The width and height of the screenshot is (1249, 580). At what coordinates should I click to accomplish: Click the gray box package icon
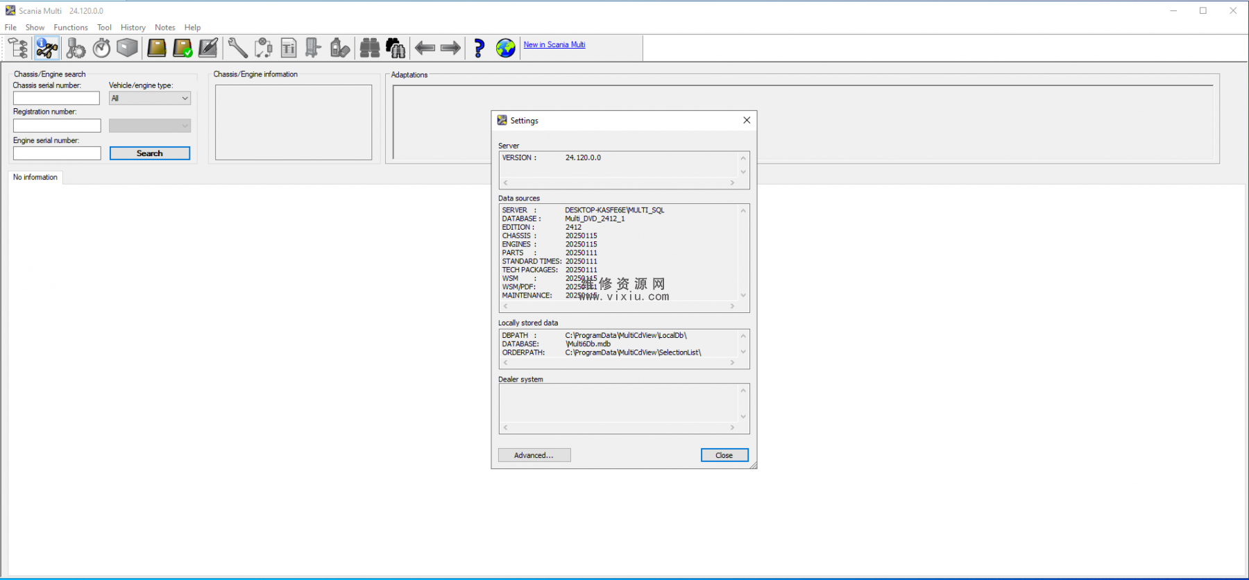coord(127,48)
